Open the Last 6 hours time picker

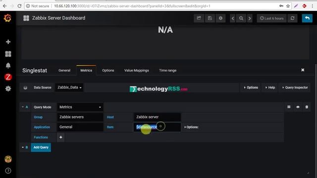(272, 18)
